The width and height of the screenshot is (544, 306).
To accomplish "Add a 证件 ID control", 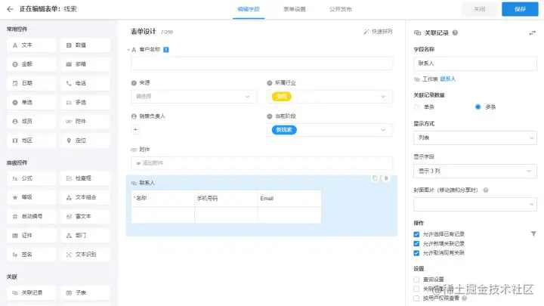I will [x=31, y=236].
